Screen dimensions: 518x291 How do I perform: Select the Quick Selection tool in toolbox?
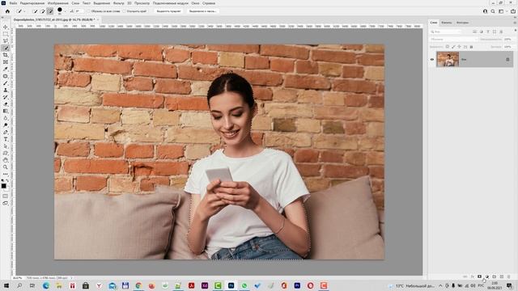[x=6, y=48]
